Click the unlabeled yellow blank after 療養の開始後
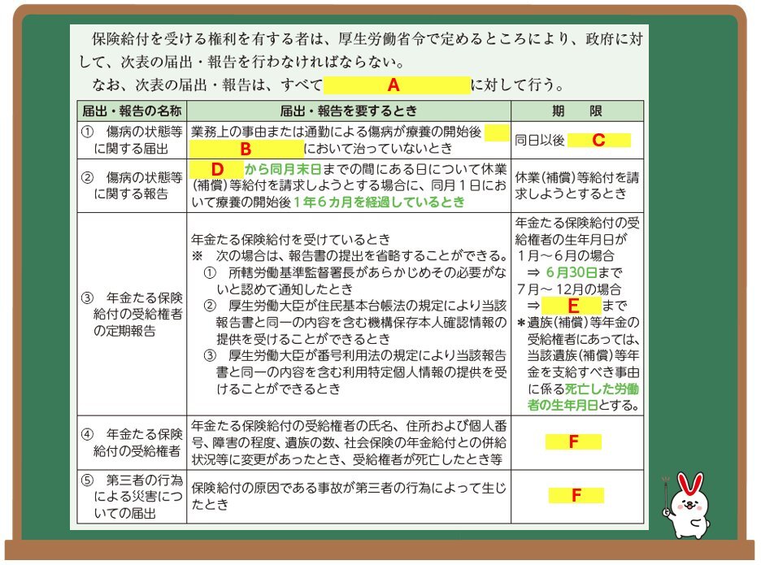Viewport: 761px width, 565px height. pos(497,132)
